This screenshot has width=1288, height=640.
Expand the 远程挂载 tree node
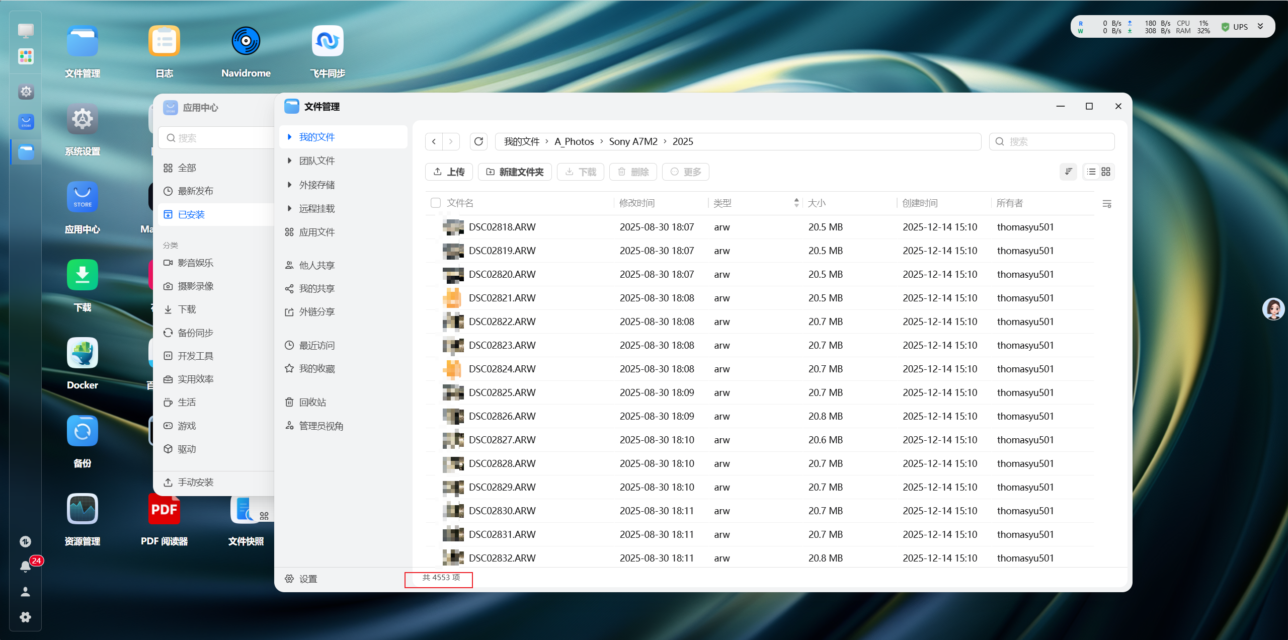click(289, 208)
